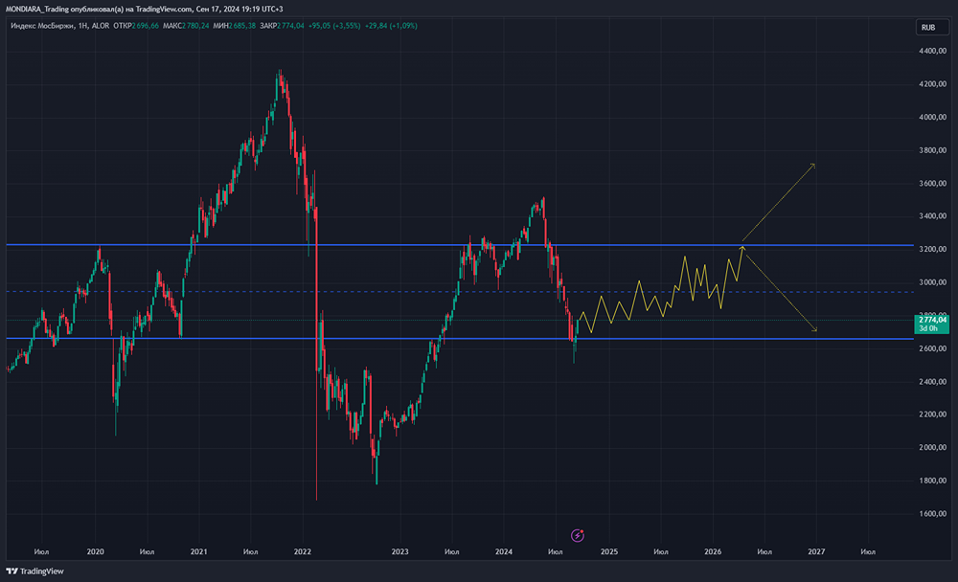
Task: Click the 2025 label on time axis
Action: tap(609, 552)
